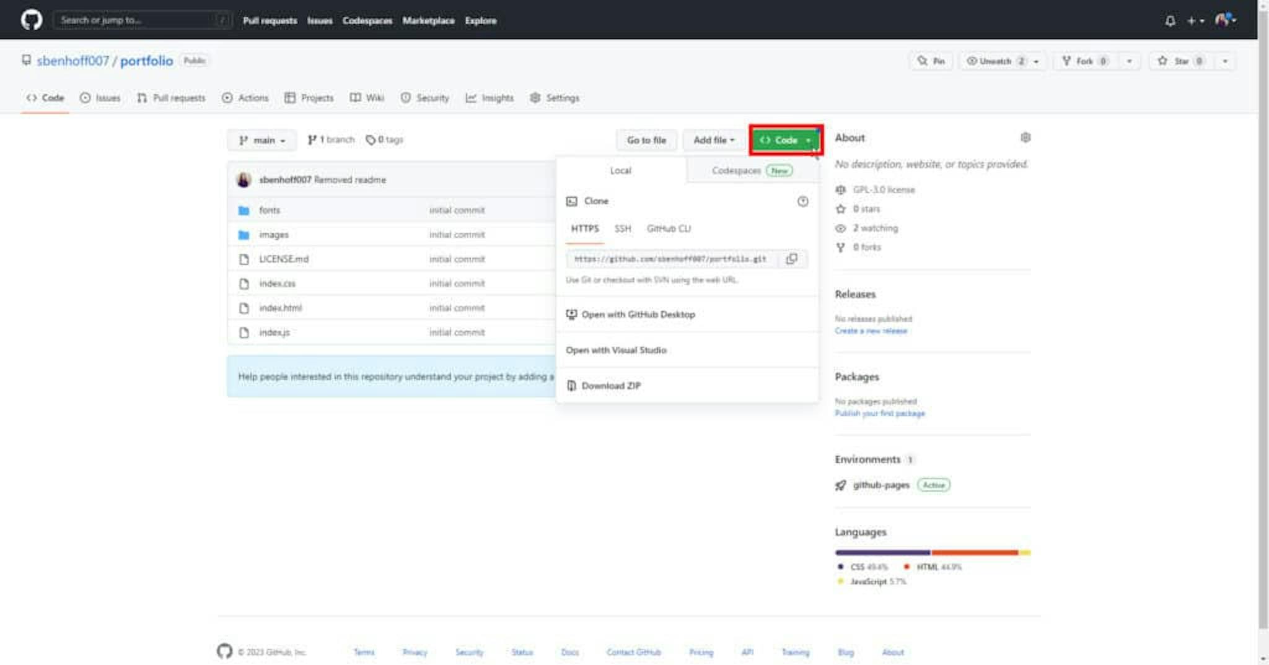Image resolution: width=1269 pixels, height=665 pixels.
Task: Open with GitHub Desktop
Action: 638,315
